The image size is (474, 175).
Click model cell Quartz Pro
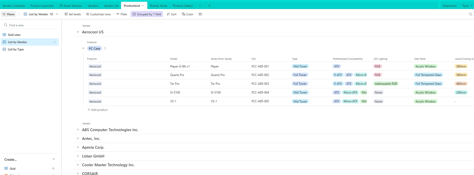(x=177, y=75)
